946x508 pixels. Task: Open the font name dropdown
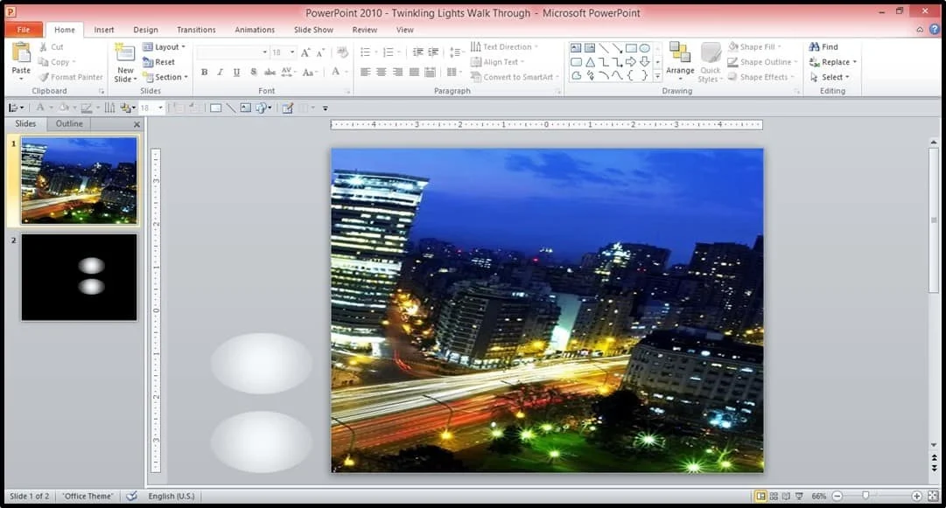[x=265, y=52]
